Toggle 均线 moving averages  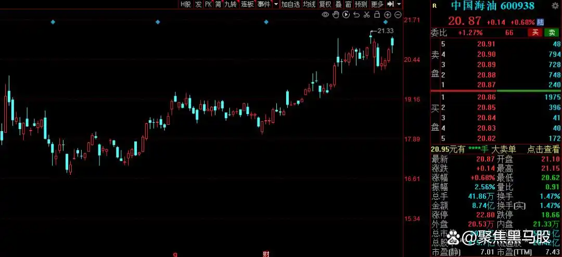click(310, 4)
